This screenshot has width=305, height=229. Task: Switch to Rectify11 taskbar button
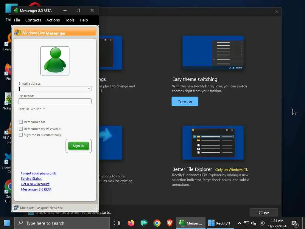[220, 223]
